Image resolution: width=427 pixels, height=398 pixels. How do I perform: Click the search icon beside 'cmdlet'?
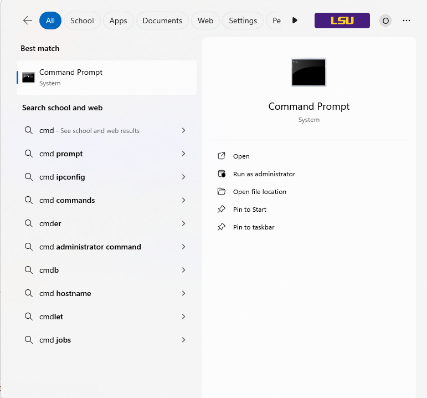click(29, 317)
